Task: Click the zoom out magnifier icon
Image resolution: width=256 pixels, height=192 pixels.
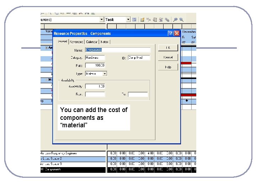Action: [x=181, y=20]
